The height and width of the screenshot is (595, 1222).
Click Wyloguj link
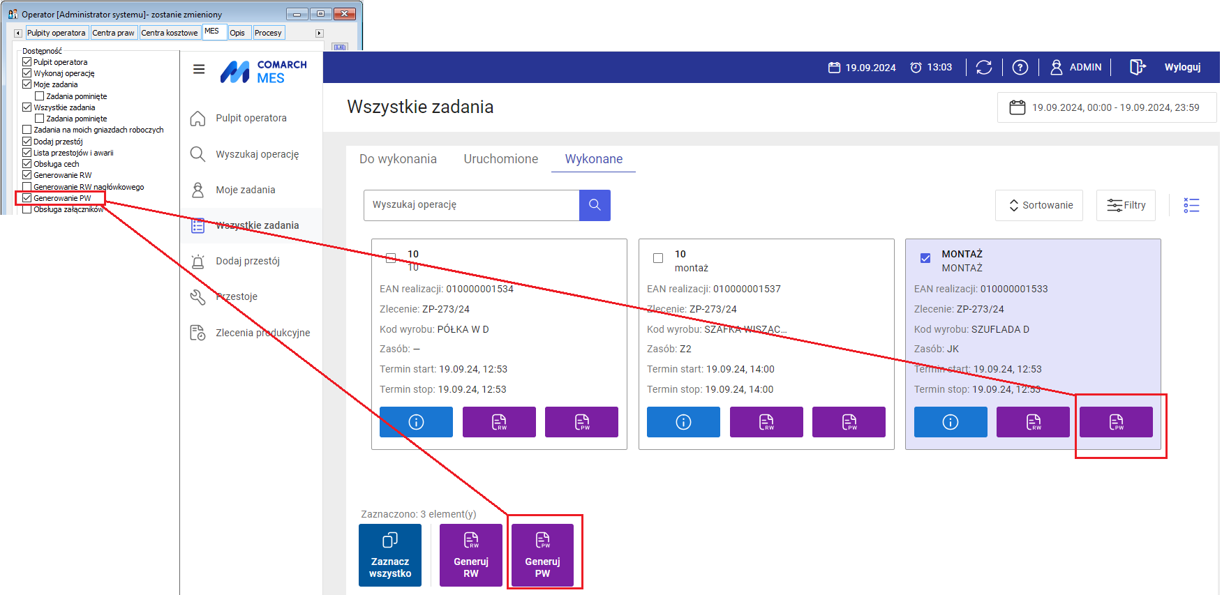[1182, 67]
